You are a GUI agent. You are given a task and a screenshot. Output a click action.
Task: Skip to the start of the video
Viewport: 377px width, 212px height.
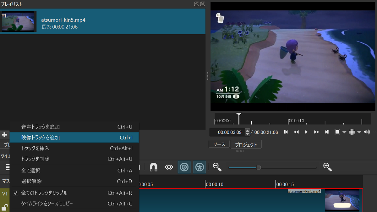[x=286, y=132]
